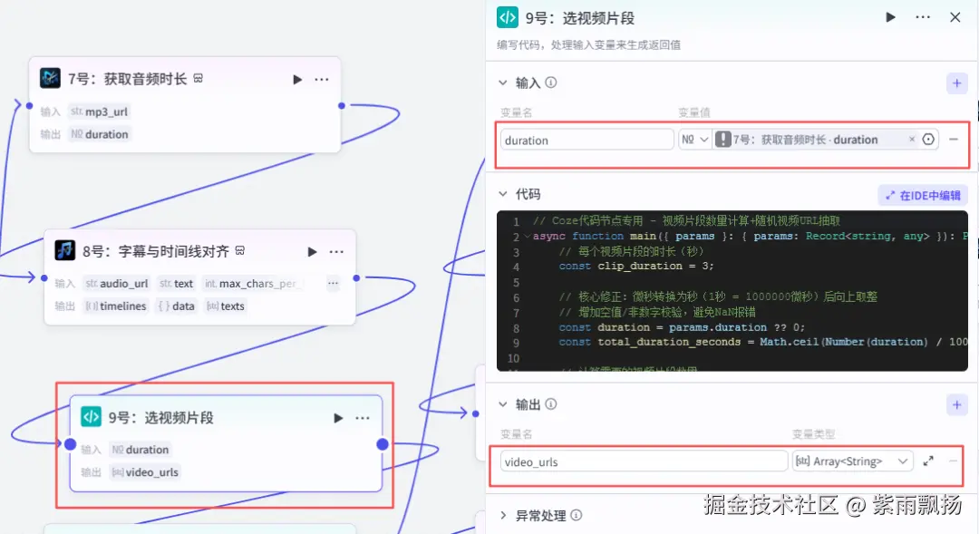Image resolution: width=979 pixels, height=534 pixels.
Task: Expand the video_urls output editor icon
Action: point(928,461)
